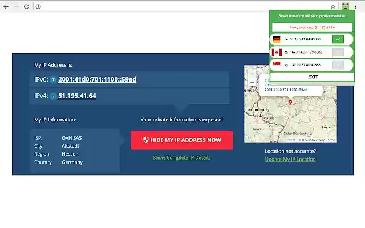Image resolution: width=365 pixels, height=228 pixels.
Task: Click the 'Germany' country value
Action: click(72, 162)
